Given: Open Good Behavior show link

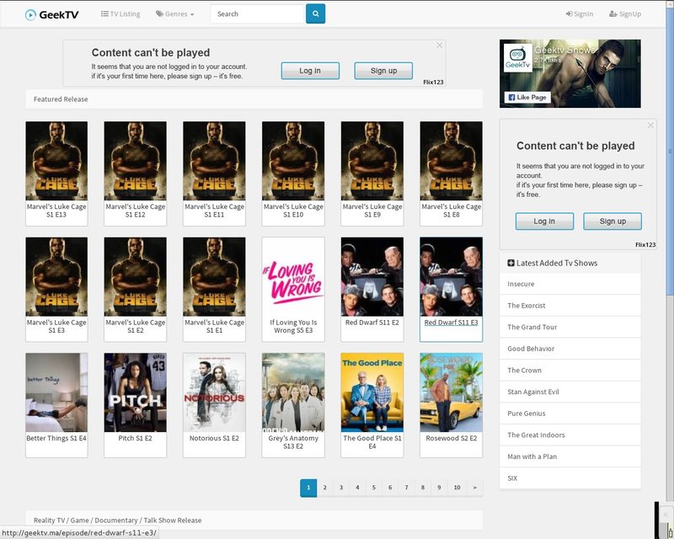Looking at the screenshot, I should 570,349.
